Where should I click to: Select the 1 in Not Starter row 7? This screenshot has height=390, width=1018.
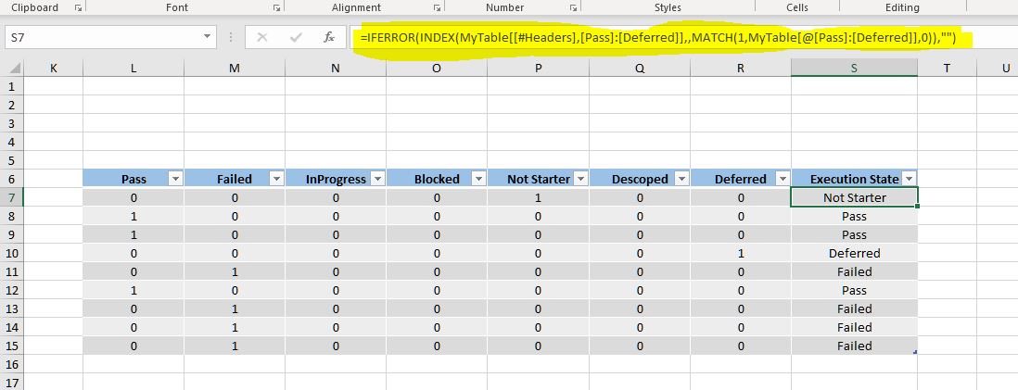[x=539, y=197]
